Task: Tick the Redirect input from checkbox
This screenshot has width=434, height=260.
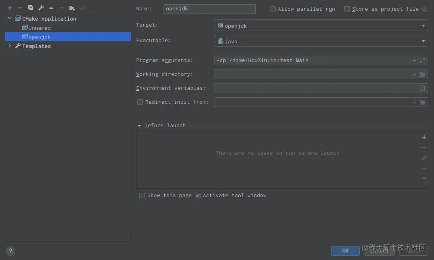Action: pyautogui.click(x=140, y=102)
